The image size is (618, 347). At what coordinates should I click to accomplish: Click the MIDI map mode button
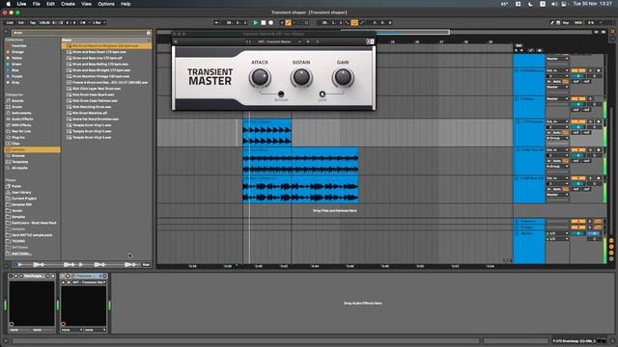[x=577, y=23]
